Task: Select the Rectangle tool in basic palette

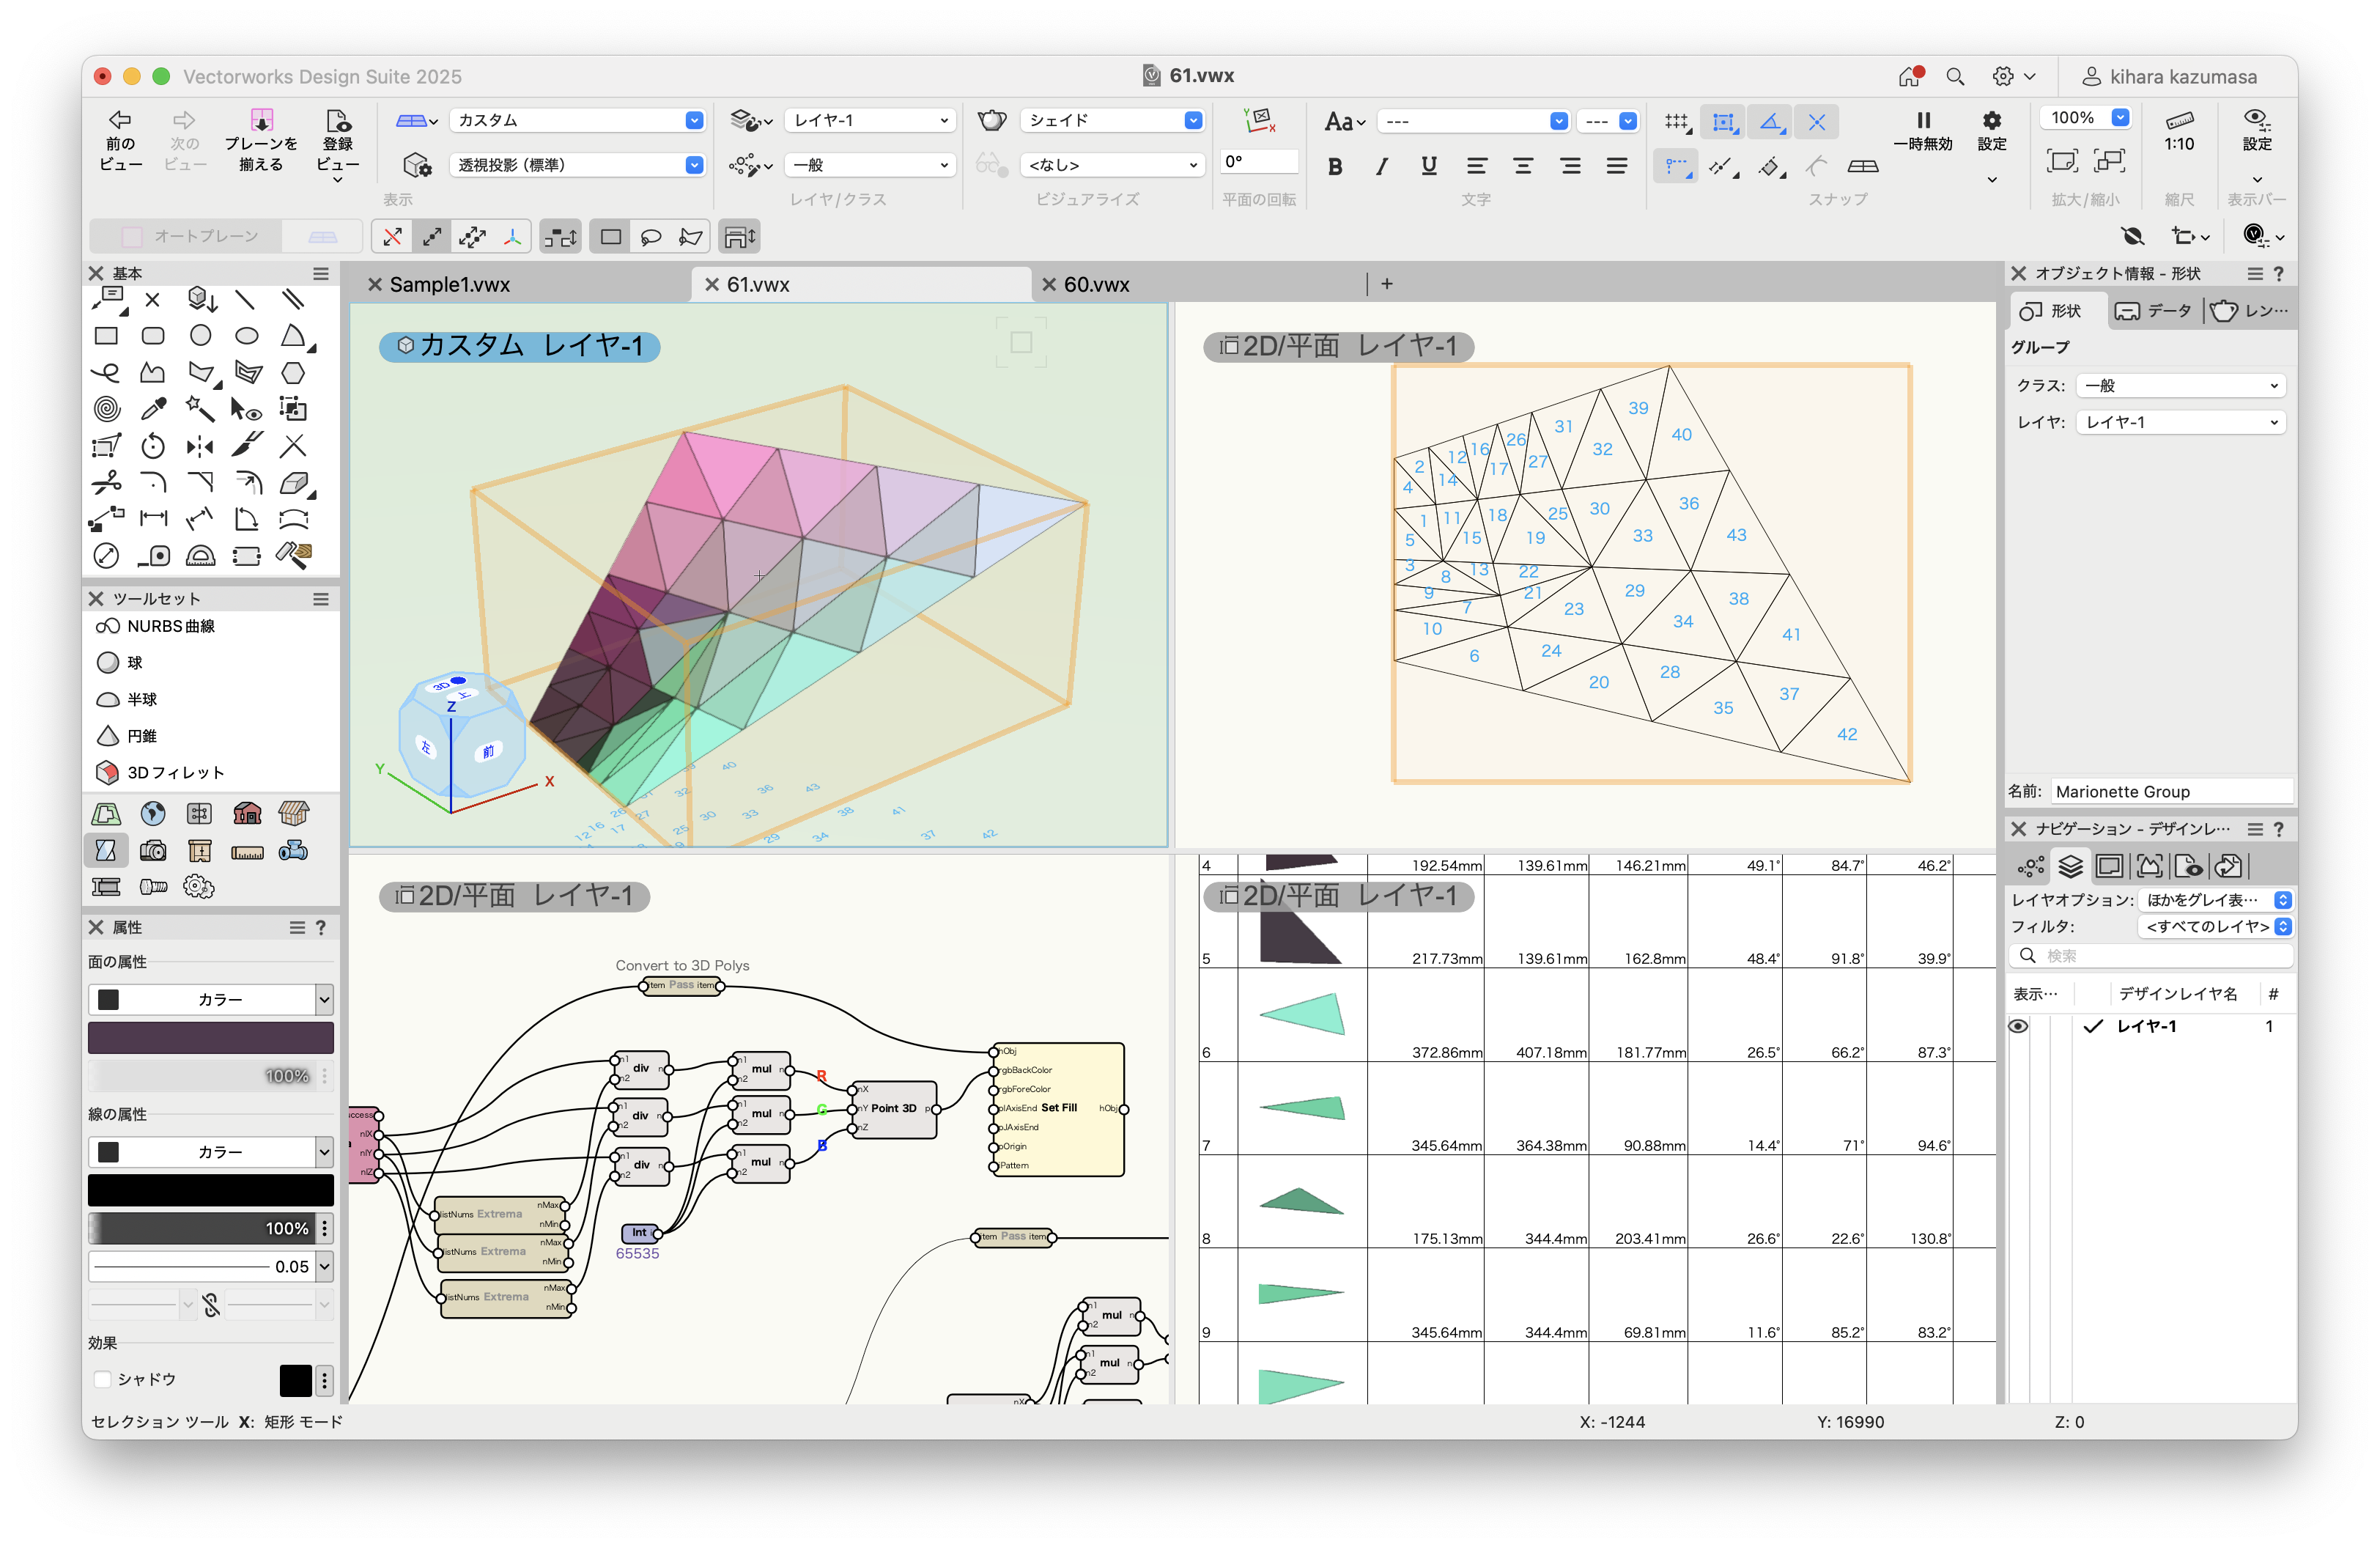Action: pyautogui.click(x=106, y=336)
